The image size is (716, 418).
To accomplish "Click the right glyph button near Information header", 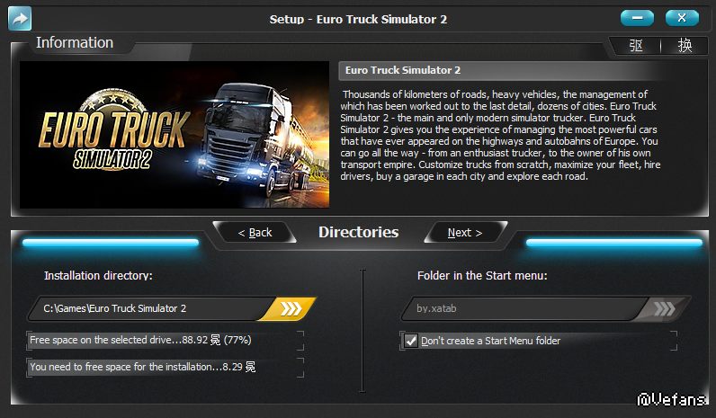I will click(x=685, y=45).
